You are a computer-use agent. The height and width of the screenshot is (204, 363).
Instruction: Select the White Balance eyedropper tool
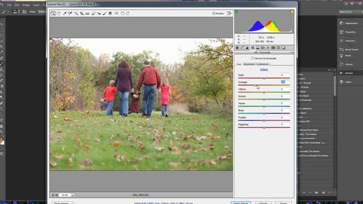point(65,14)
